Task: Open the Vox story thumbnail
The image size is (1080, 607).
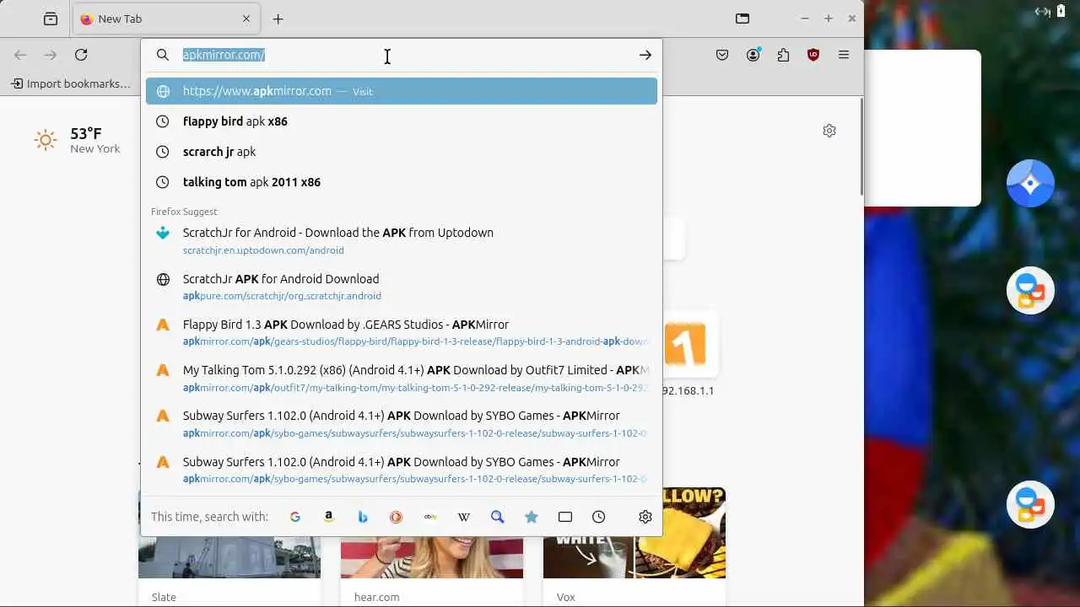Action: point(634,533)
